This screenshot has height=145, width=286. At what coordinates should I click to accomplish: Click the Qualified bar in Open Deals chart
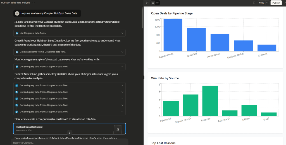coord(196,39)
